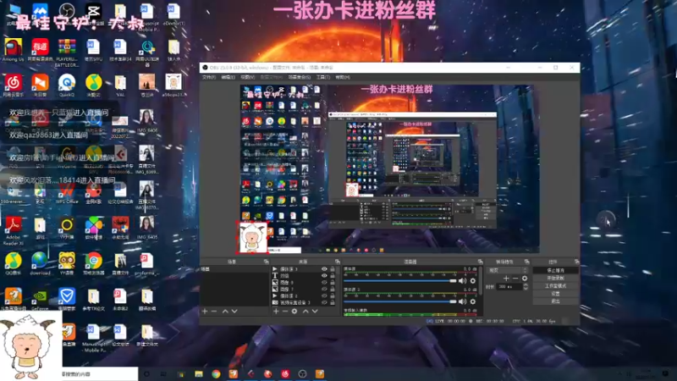Add a new source in OBS
677x381 pixels.
point(276,311)
